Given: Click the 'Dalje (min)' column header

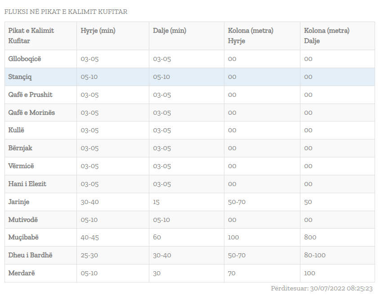Looking at the screenshot, I should 170,31.
